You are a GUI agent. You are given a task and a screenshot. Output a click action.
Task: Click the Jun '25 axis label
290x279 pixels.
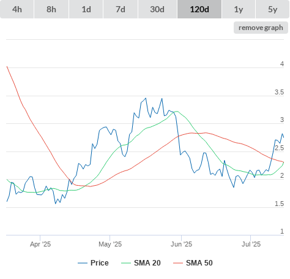tap(181, 244)
